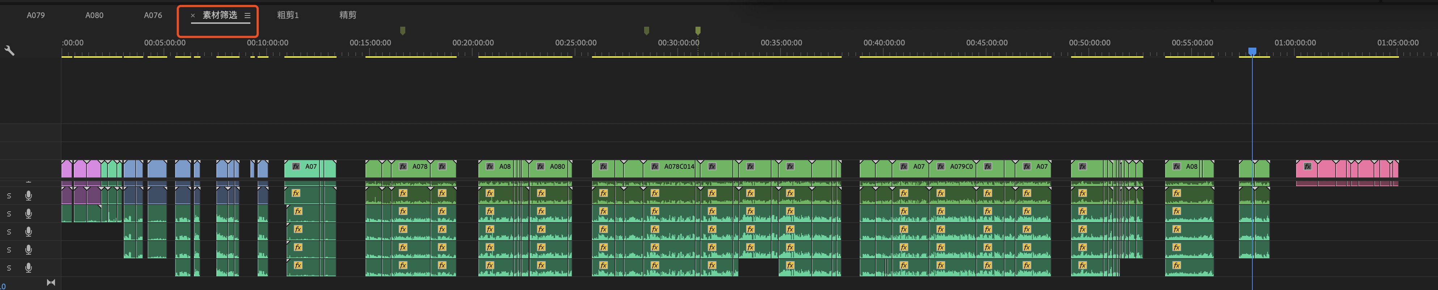Select the rightmost sequence marker near 00:30:00:00
Viewport: 1438px width, 290px height.
[x=698, y=31]
